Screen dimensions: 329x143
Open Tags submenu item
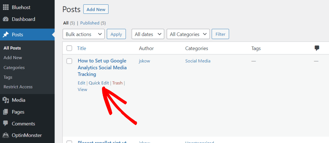(x=8, y=77)
